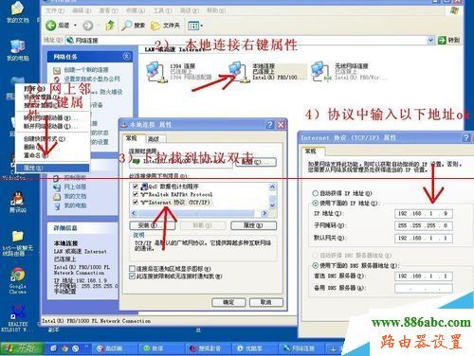This screenshot has height=356, width=474.
Task: Toggle the Folders pane button
Action: pyautogui.click(x=165, y=26)
